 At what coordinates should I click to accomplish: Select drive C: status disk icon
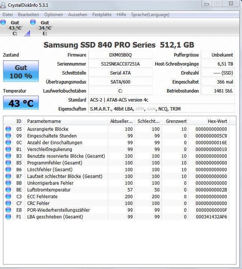pyautogui.click(x=3, y=22)
